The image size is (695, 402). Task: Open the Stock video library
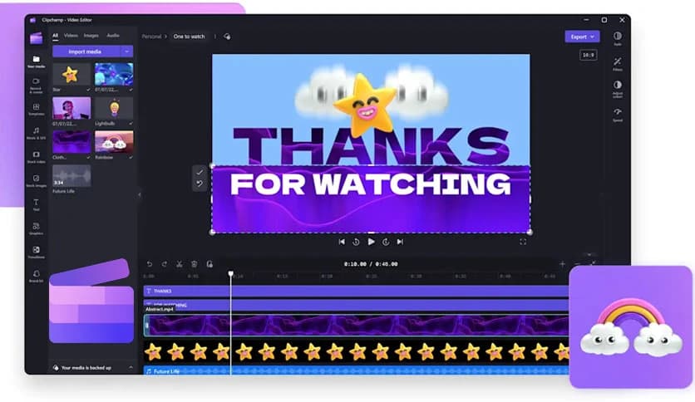pyautogui.click(x=37, y=157)
